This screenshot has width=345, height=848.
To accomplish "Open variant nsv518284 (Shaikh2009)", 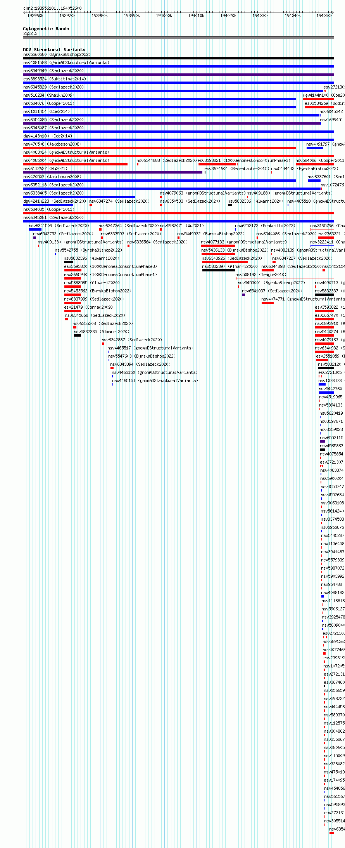I will 49,95.
